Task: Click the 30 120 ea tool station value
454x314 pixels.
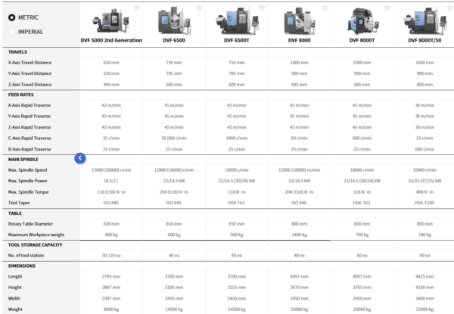Action: point(111,255)
